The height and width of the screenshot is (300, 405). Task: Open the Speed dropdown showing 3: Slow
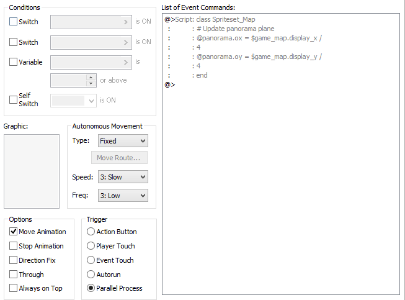pos(123,177)
